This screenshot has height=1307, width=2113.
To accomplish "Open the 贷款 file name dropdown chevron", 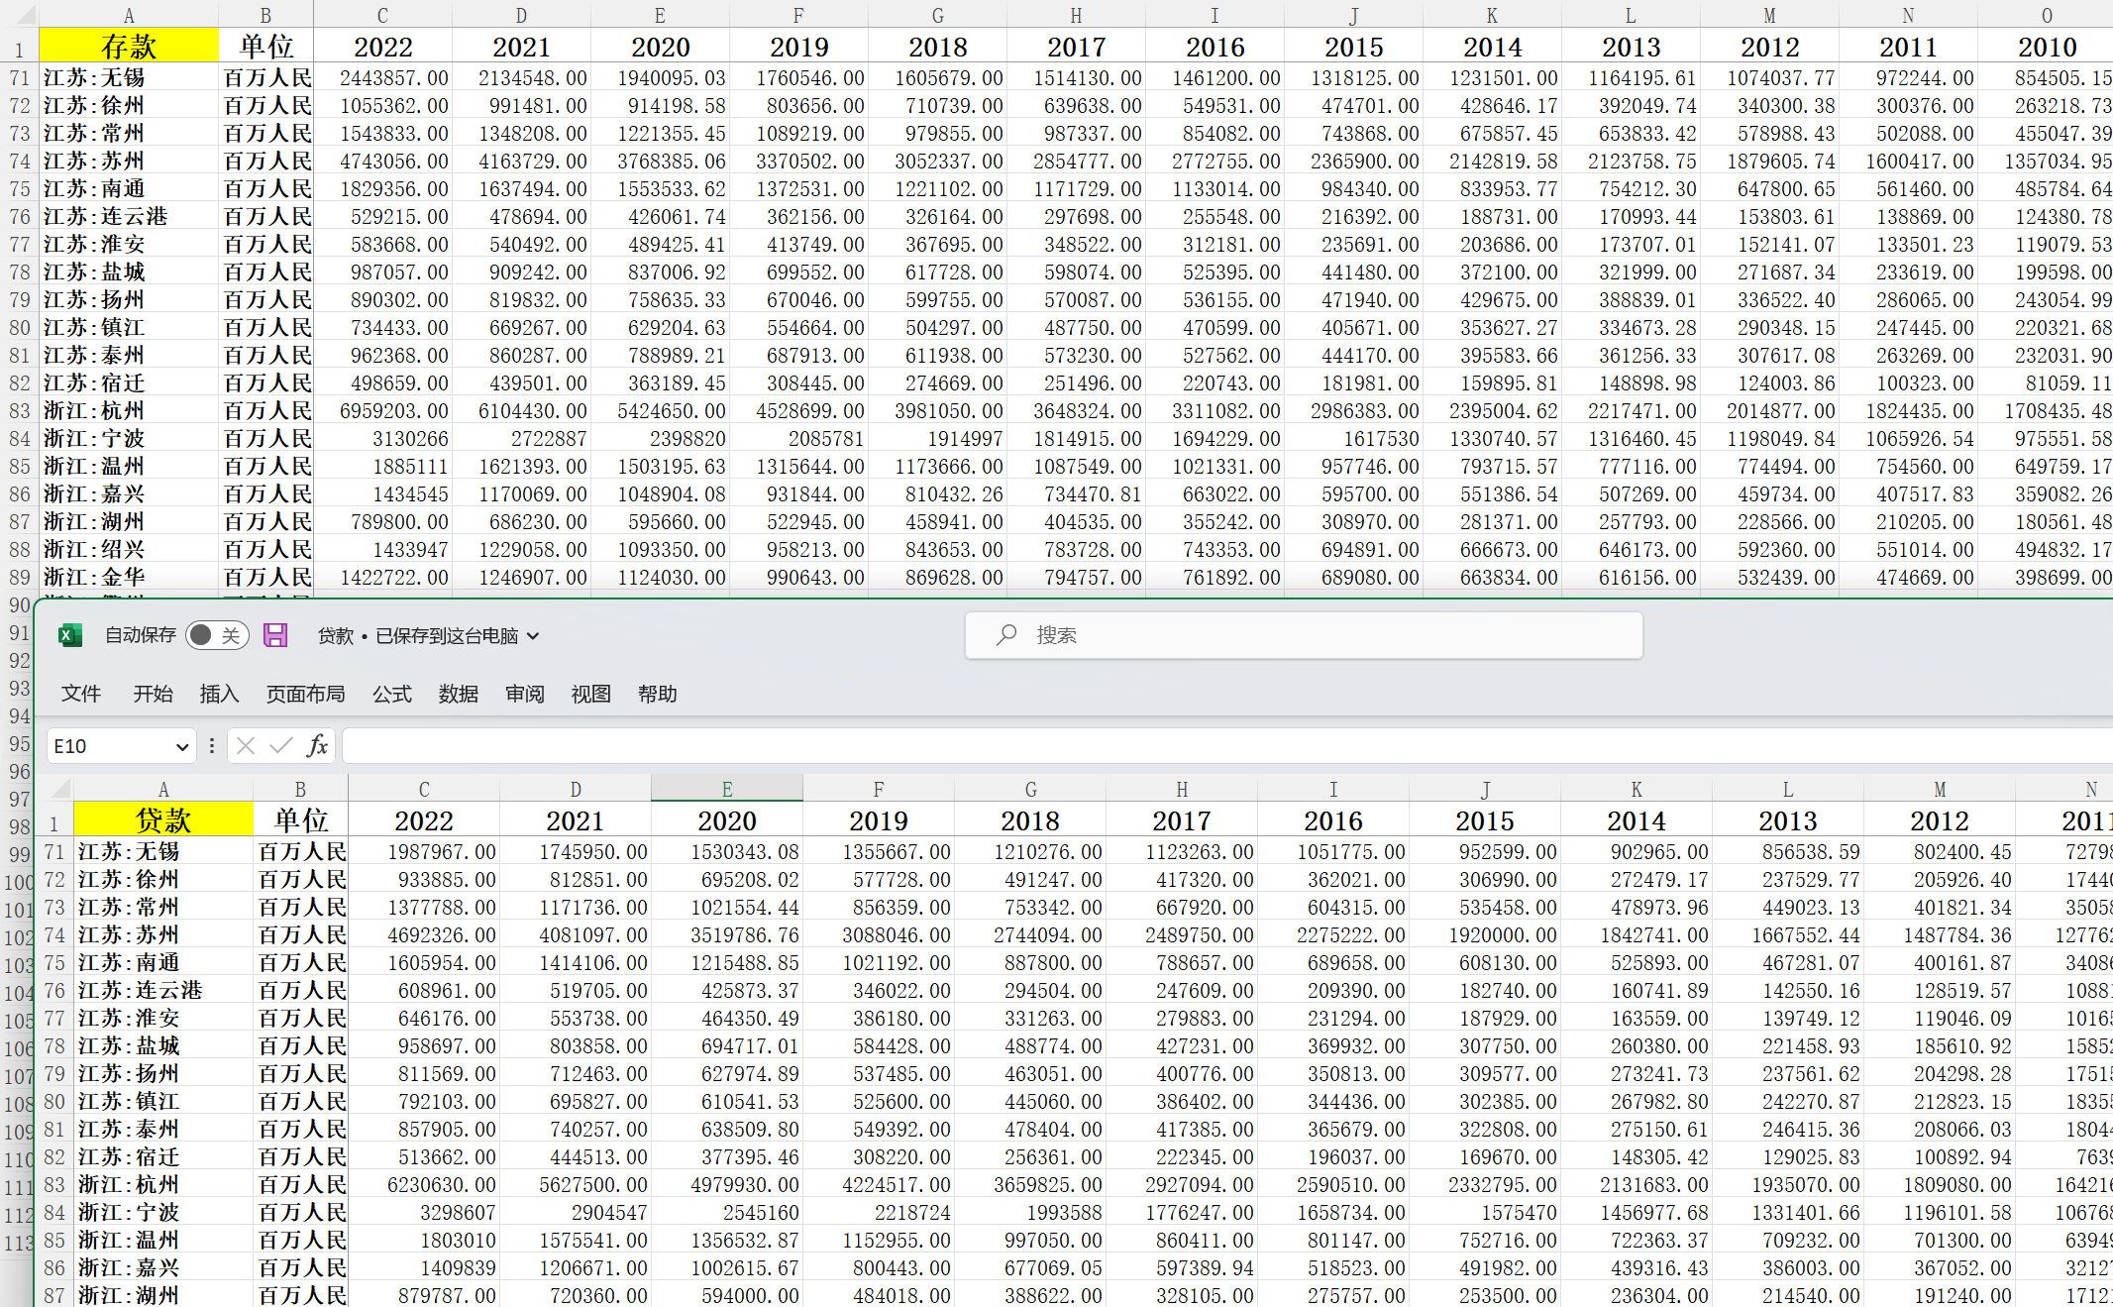I will [x=533, y=636].
